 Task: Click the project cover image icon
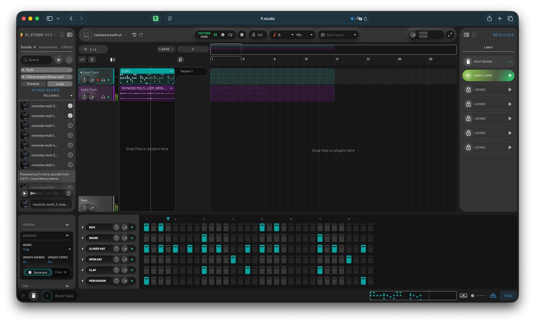tap(86, 35)
